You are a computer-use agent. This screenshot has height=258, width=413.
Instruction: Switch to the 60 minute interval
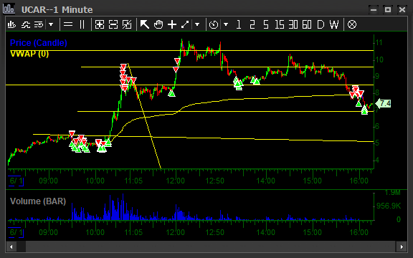point(307,25)
